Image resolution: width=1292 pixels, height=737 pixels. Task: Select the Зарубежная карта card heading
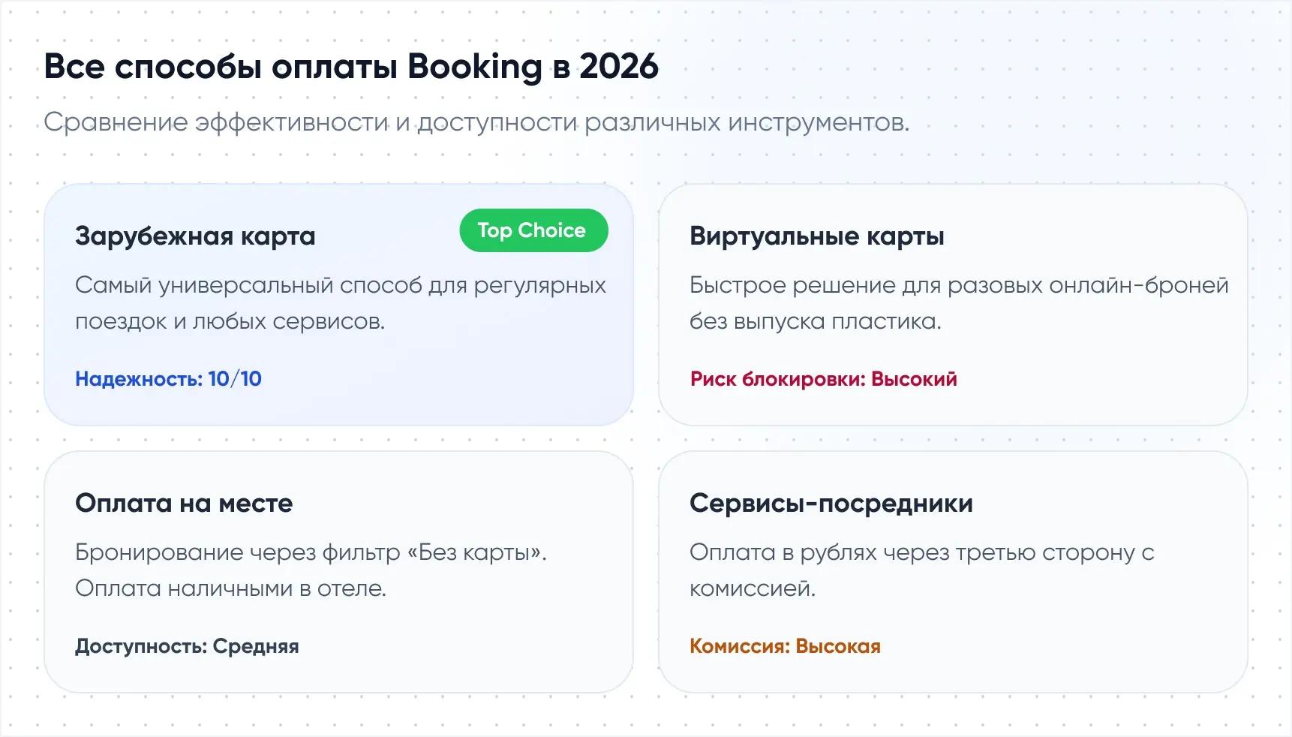pos(195,236)
